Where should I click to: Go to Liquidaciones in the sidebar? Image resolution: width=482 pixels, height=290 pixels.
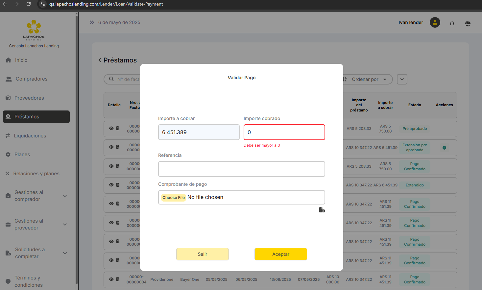pos(30,136)
